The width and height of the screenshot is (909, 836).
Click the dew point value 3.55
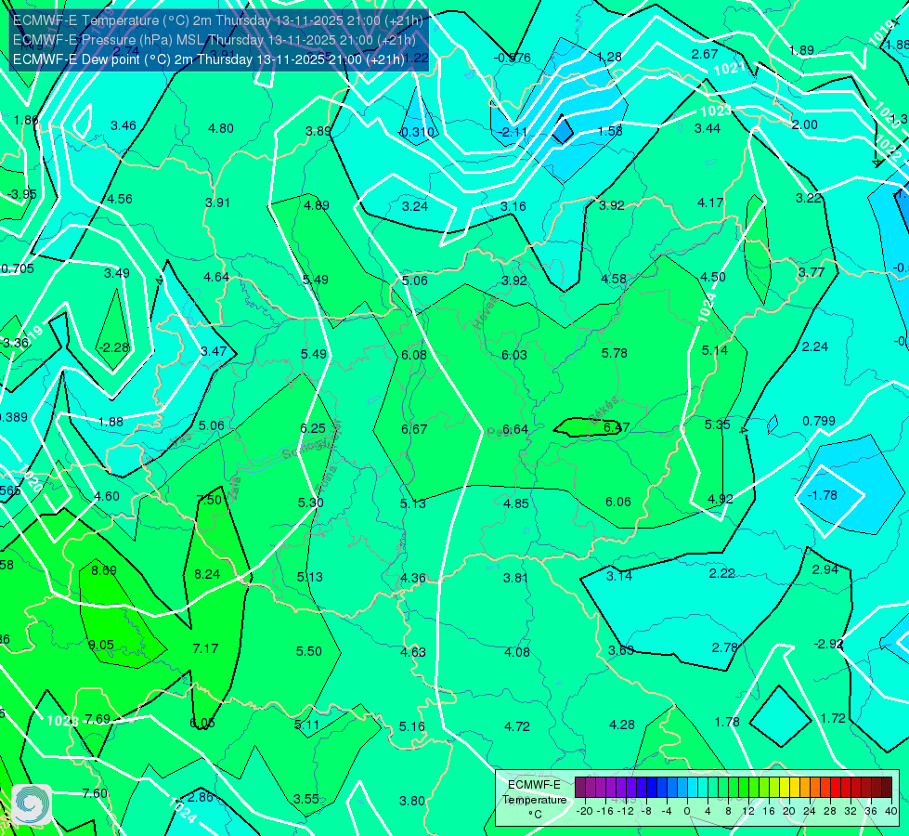pos(306,800)
